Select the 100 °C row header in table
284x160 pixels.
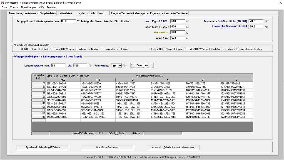pyautogui.click(x=39, y=100)
